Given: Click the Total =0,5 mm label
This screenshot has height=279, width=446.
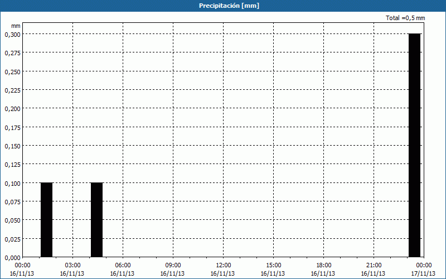Looking at the screenshot, I should 405,18.
